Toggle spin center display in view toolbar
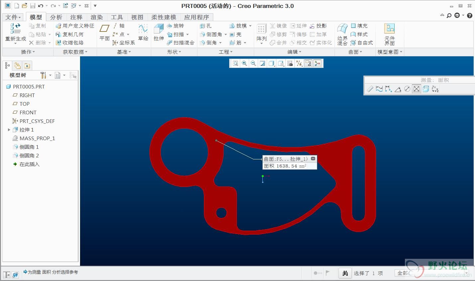The height and width of the screenshot is (281, 475). point(317,64)
